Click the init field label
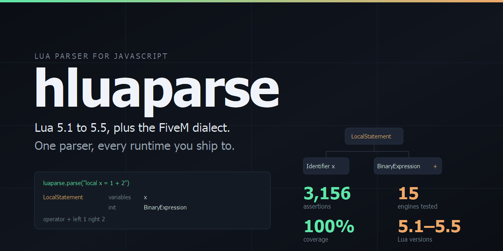Image resolution: width=503 pixels, height=251 pixels. (112, 207)
